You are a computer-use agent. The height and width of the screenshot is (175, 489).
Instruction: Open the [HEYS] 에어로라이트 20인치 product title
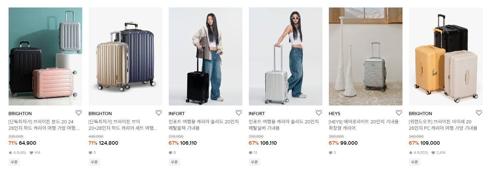[364, 125]
